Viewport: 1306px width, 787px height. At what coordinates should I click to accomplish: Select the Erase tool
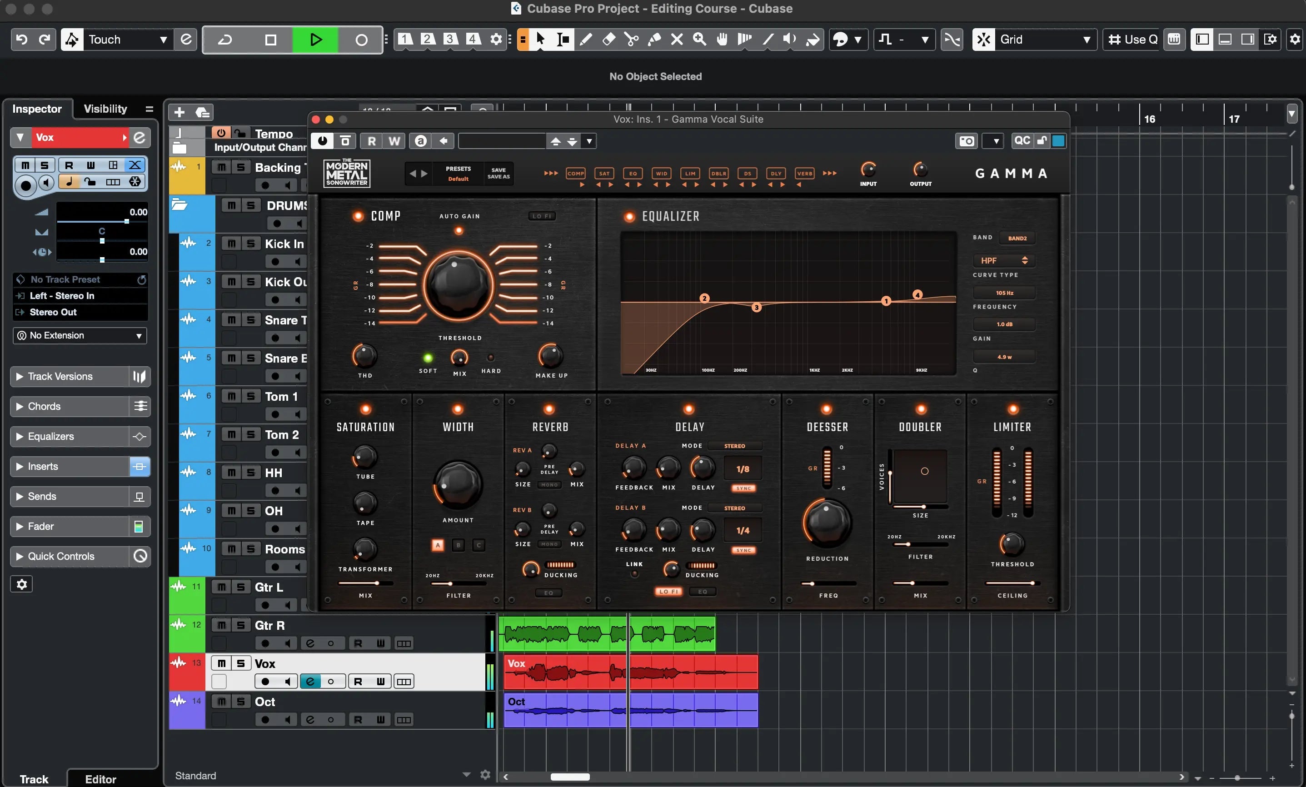(x=608, y=40)
